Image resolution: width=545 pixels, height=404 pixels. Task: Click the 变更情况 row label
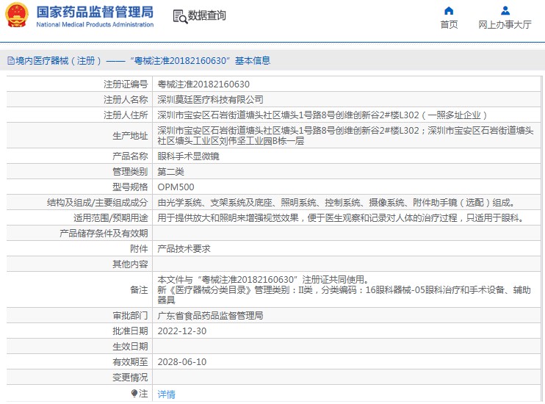tap(130, 378)
